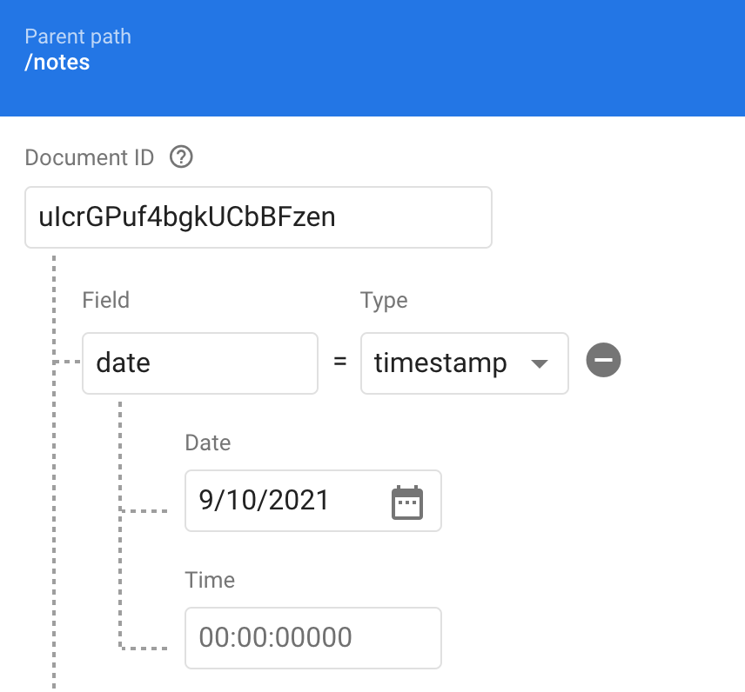Focus the 00:00:00000 time input
Image resolution: width=745 pixels, height=692 pixels.
coord(313,638)
